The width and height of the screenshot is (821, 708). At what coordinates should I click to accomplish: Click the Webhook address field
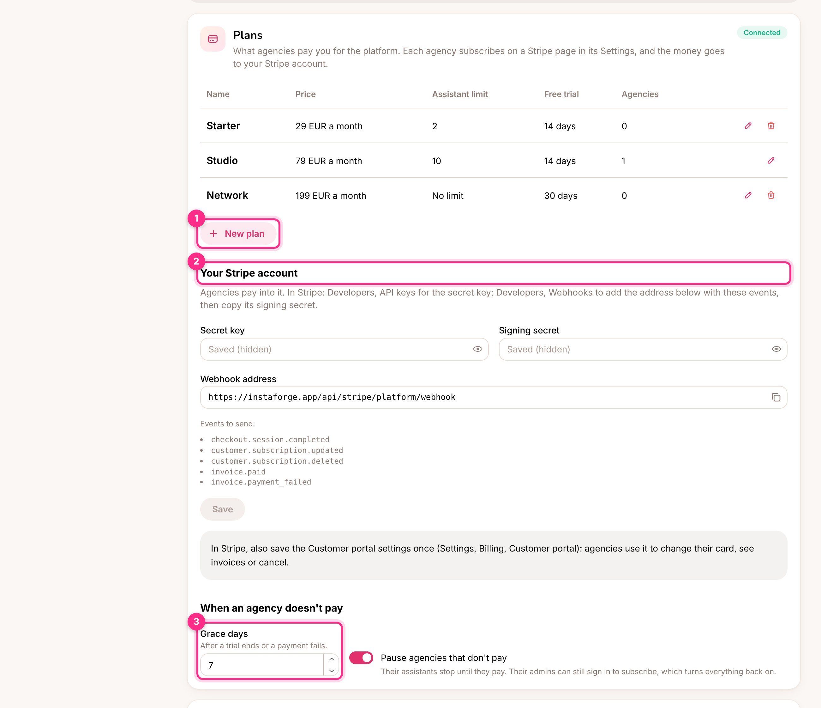(x=494, y=397)
